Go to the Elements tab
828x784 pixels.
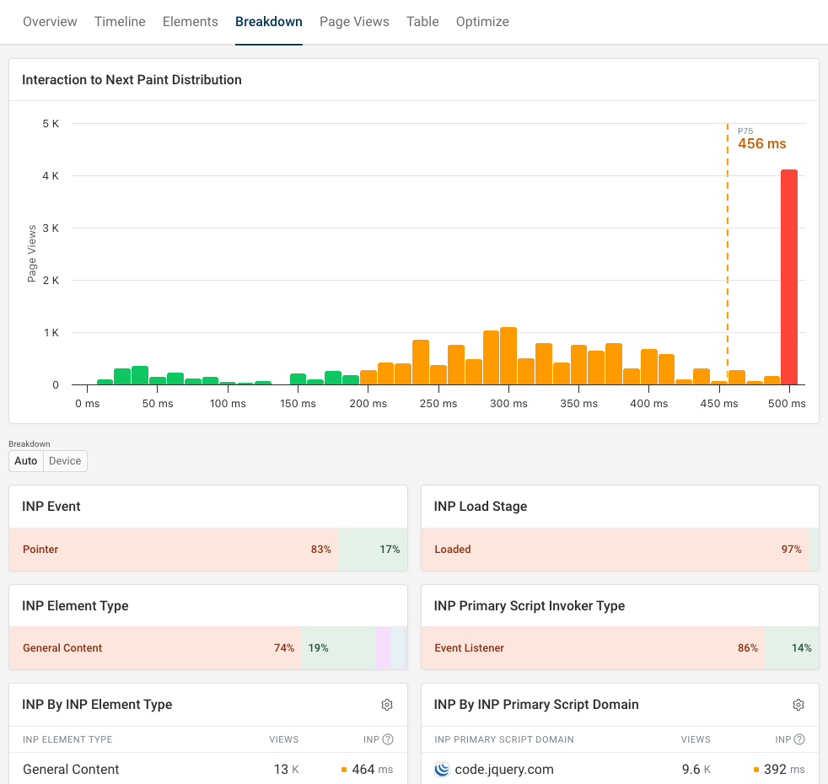tap(190, 22)
